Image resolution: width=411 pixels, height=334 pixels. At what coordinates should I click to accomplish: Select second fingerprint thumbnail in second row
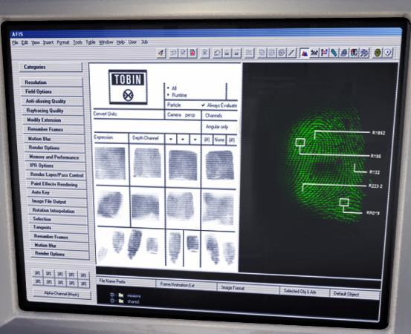(x=146, y=206)
